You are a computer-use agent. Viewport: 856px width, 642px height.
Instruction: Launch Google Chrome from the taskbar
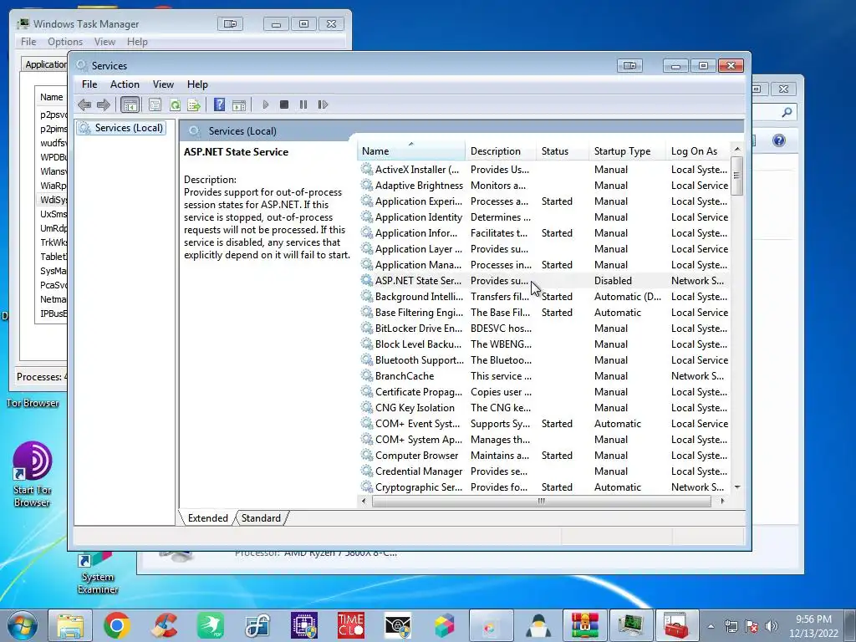pyautogui.click(x=116, y=625)
